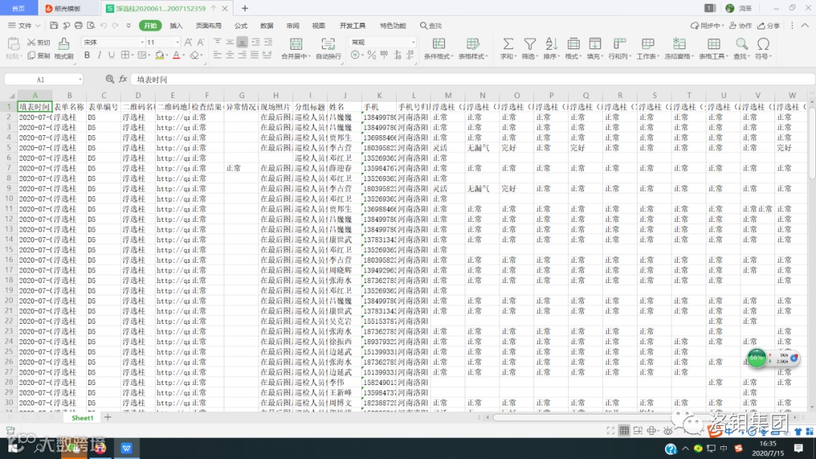Click the Save icon in quick access toolbar
Image resolution: width=816 pixels, height=459 pixels.
[x=54, y=26]
